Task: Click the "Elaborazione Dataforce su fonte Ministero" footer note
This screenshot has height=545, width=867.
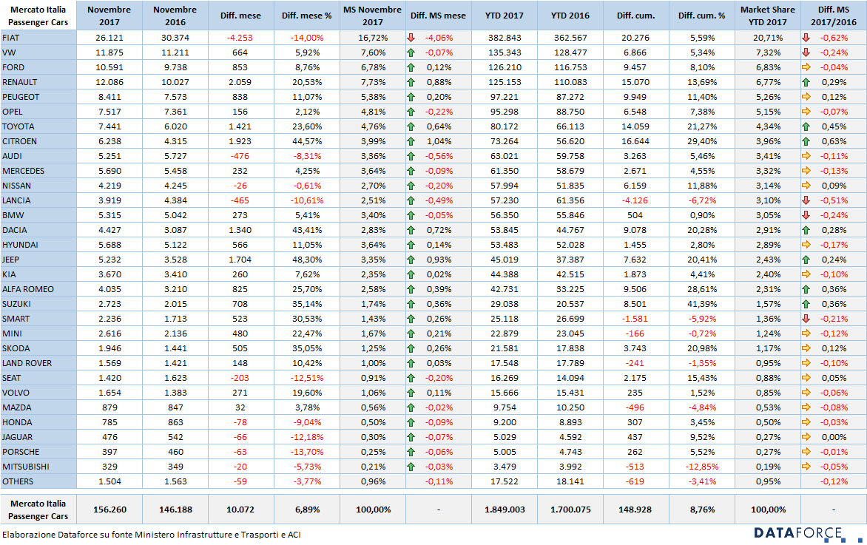Action: [x=152, y=535]
